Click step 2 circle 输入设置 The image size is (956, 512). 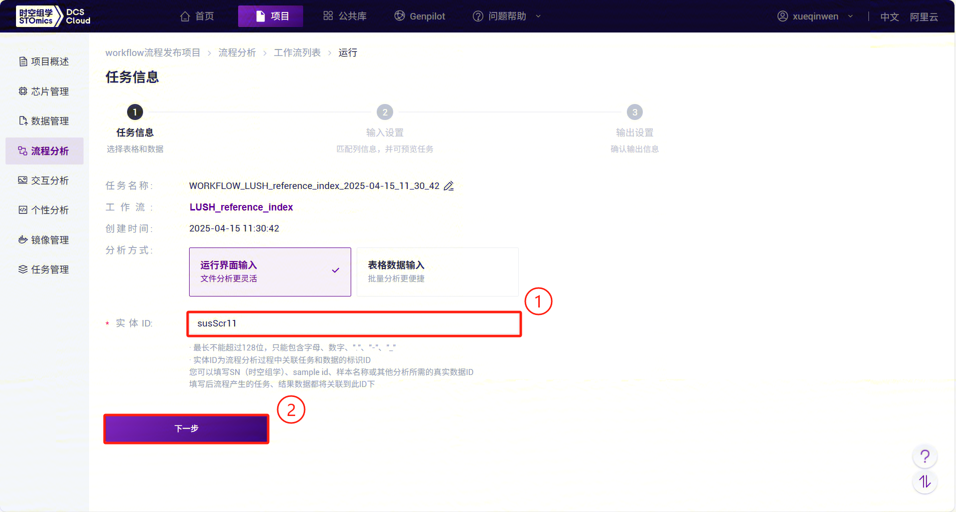pyautogui.click(x=385, y=112)
